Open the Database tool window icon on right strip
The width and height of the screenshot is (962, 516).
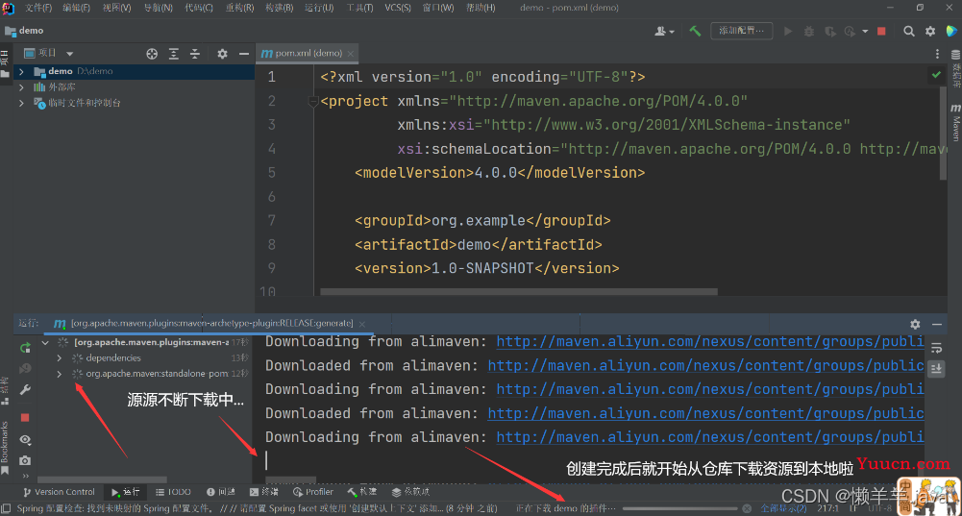(x=955, y=67)
